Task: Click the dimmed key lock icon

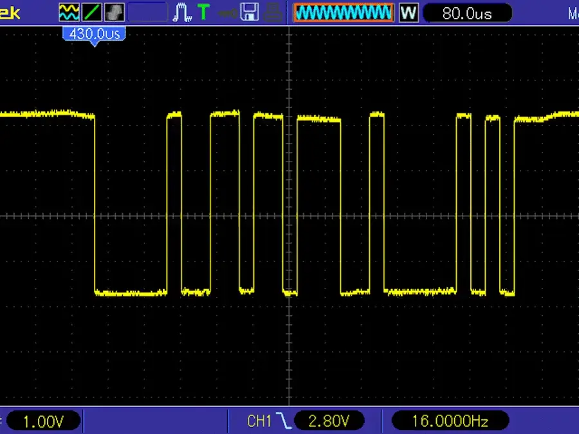Action: point(227,14)
